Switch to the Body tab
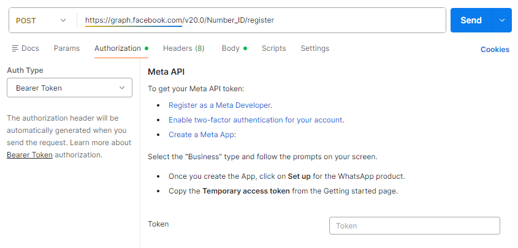Image resolution: width=518 pixels, height=248 pixels. [x=230, y=48]
